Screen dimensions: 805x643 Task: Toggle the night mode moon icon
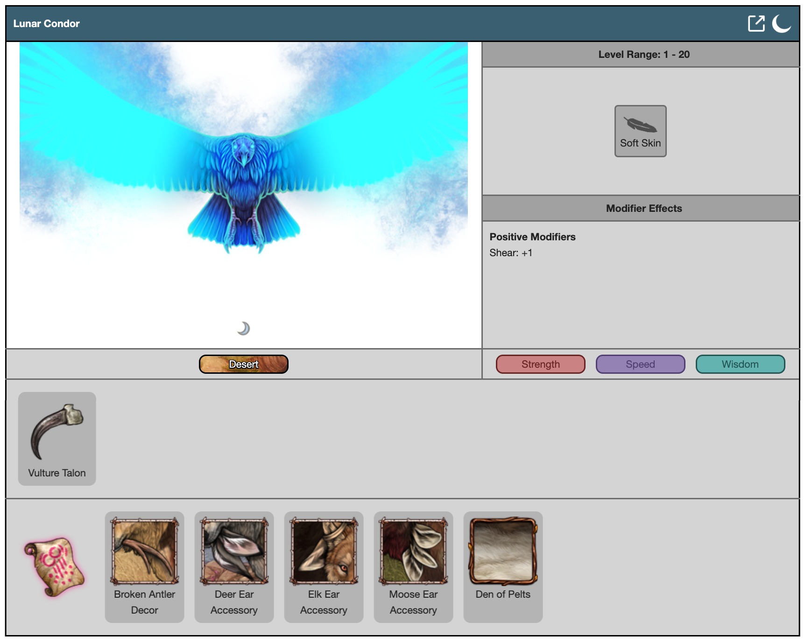click(x=781, y=23)
